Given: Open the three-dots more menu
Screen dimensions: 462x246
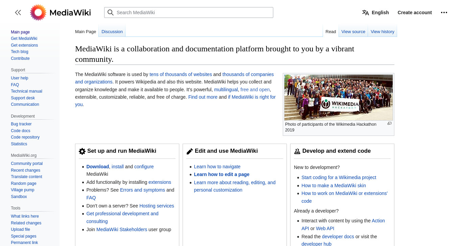Looking at the screenshot, I should (444, 13).
